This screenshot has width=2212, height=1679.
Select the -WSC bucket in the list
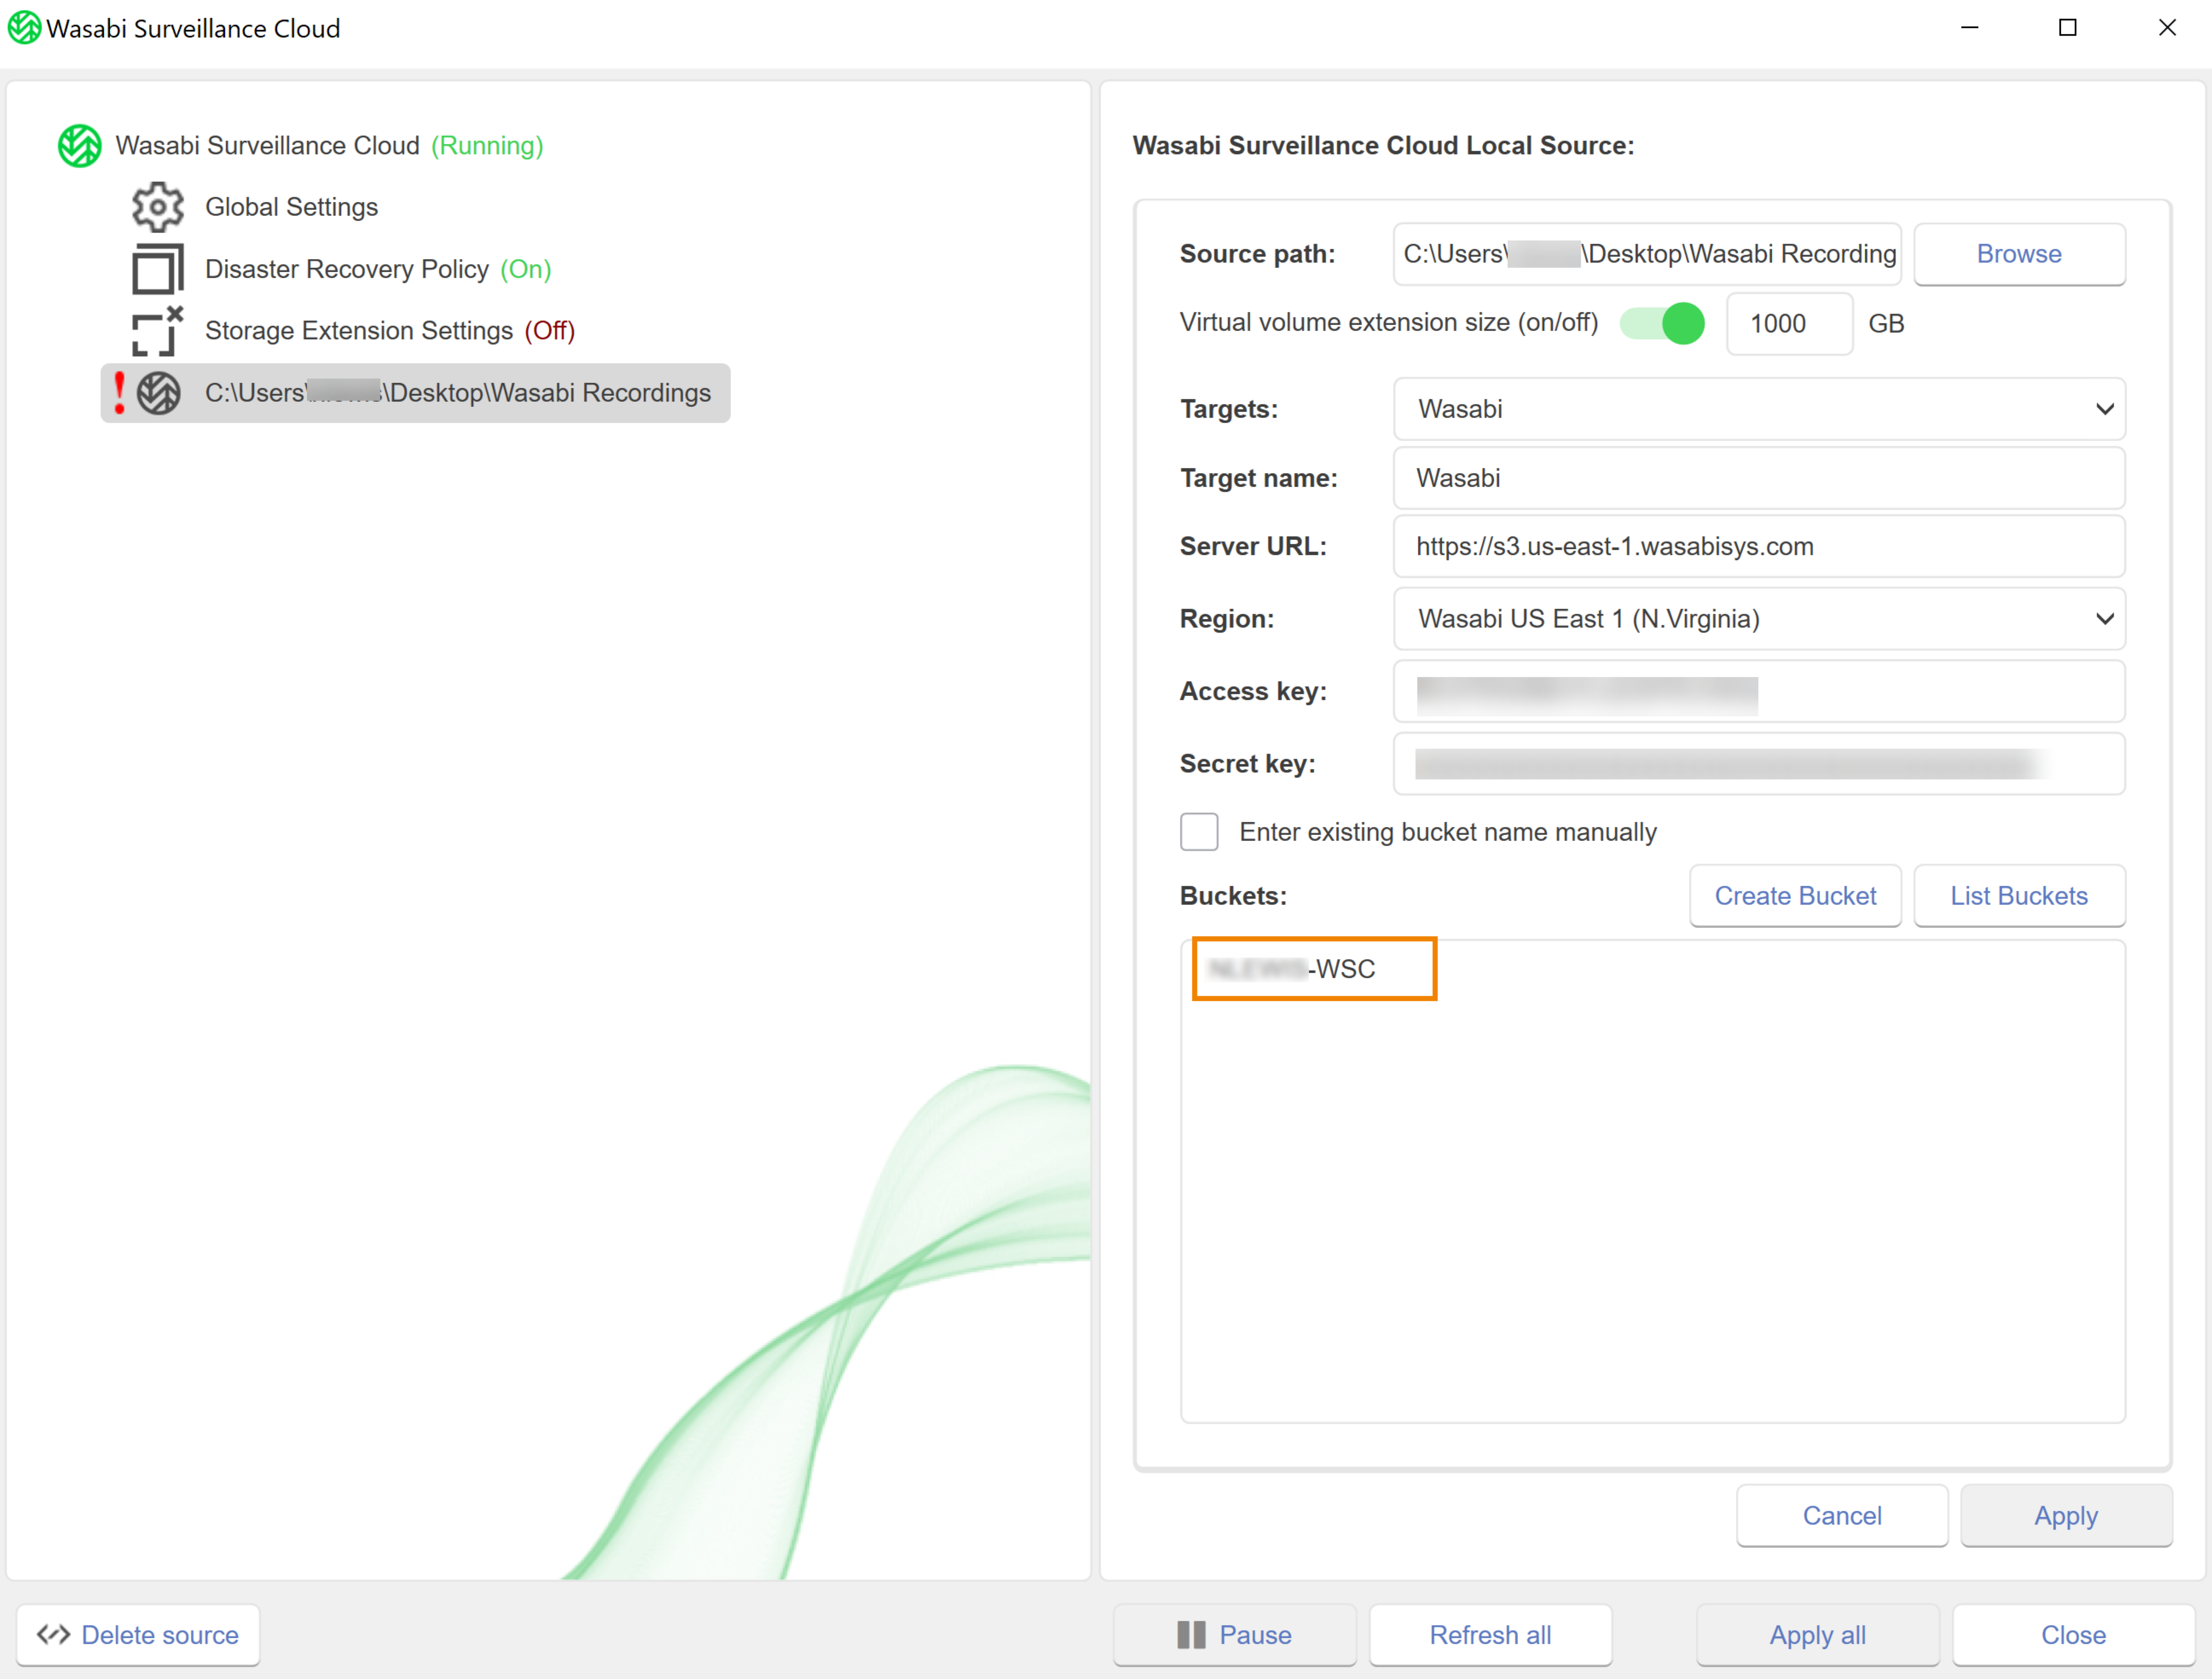pos(1314,969)
